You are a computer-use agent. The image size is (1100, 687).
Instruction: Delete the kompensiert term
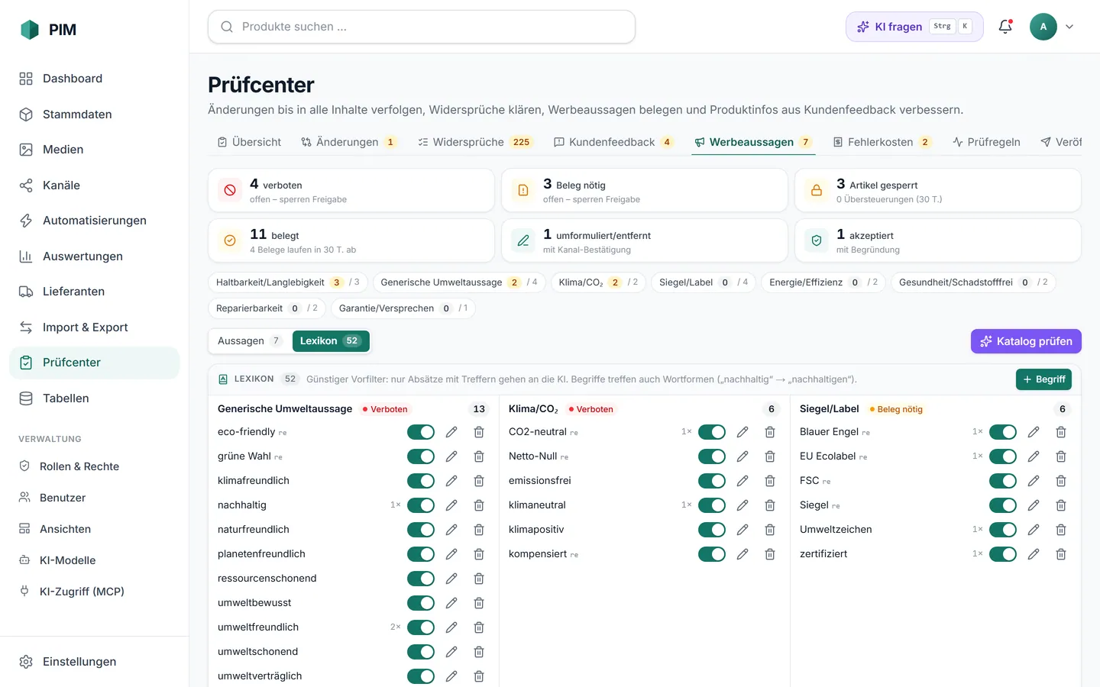pyautogui.click(x=770, y=554)
